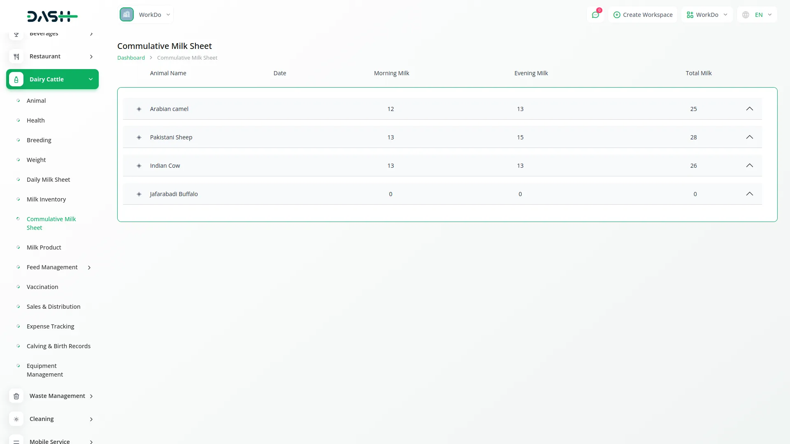
Task: Select the Calving & Birth Records item
Action: pyautogui.click(x=58, y=346)
